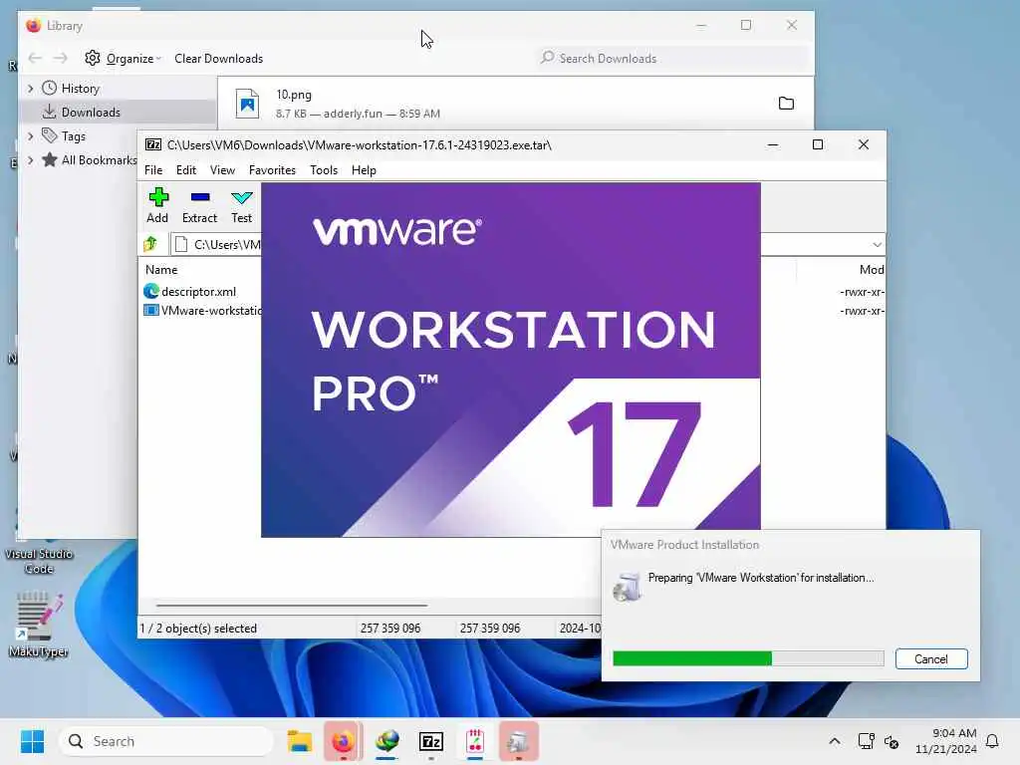Image resolution: width=1020 pixels, height=765 pixels.
Task: Open the Tools menu in 7-Zip
Action: [324, 169]
